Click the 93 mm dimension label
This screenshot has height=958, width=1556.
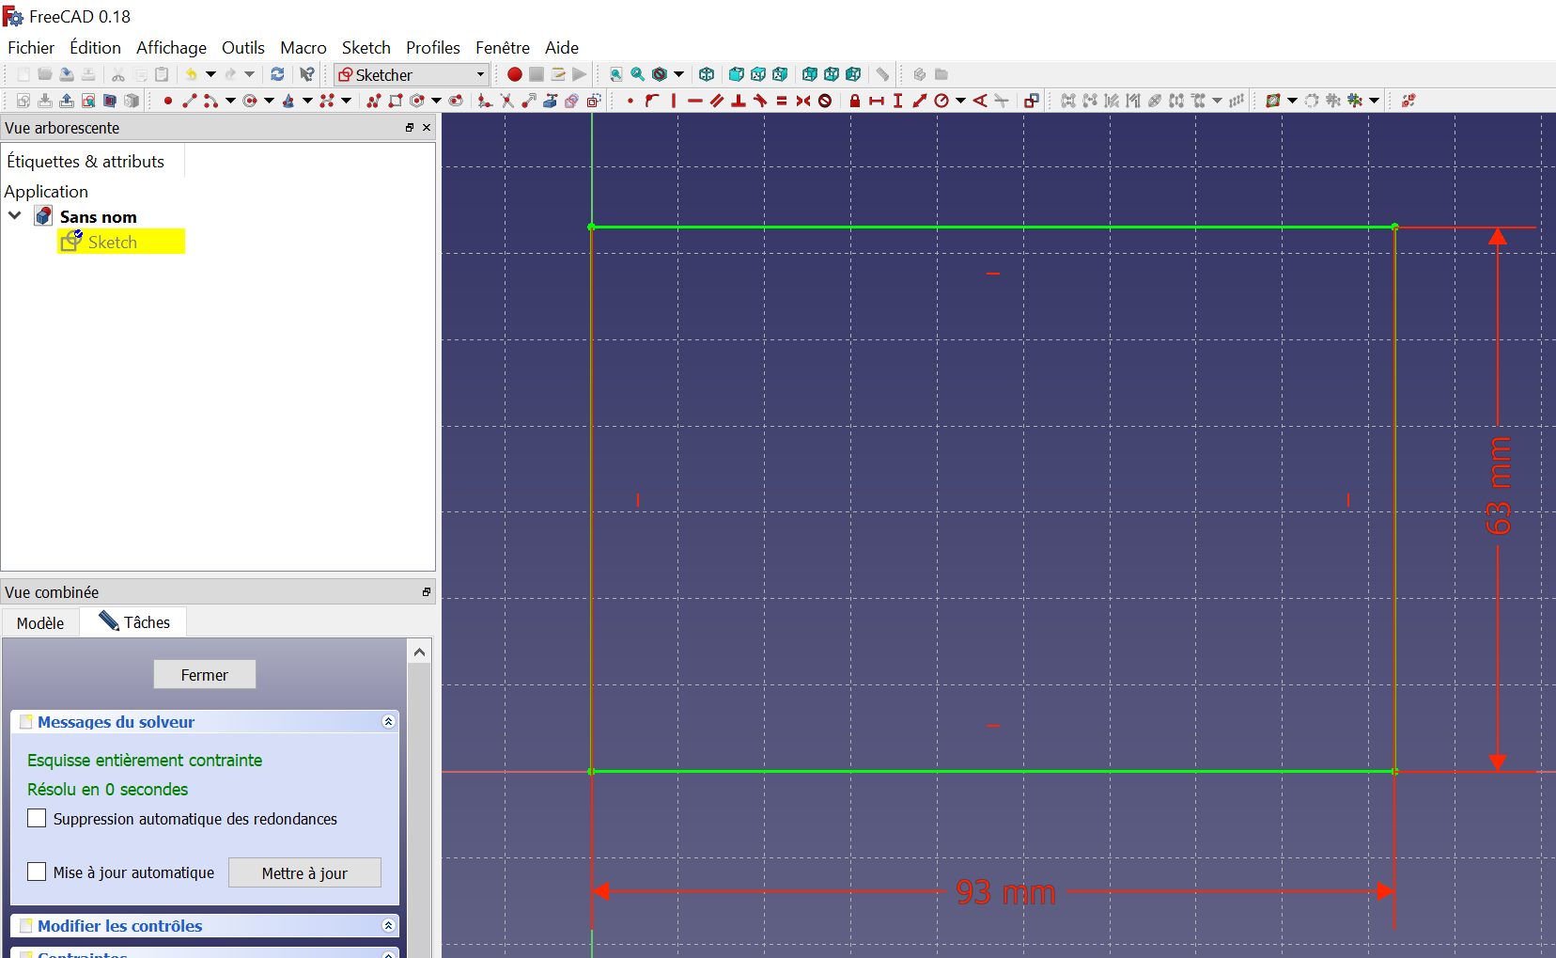(x=1006, y=892)
